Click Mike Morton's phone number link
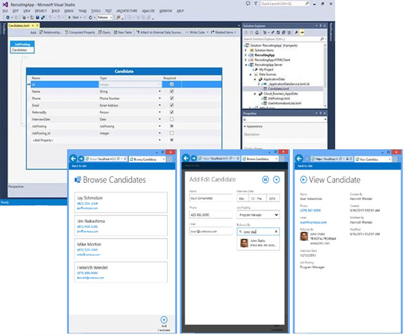 click(x=87, y=250)
